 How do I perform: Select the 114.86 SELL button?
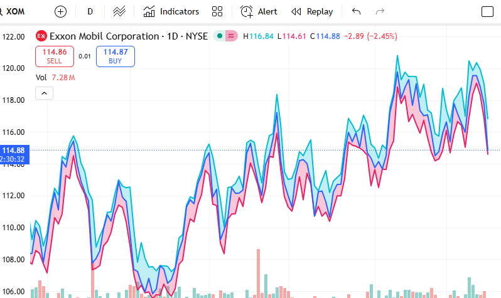tap(55, 56)
